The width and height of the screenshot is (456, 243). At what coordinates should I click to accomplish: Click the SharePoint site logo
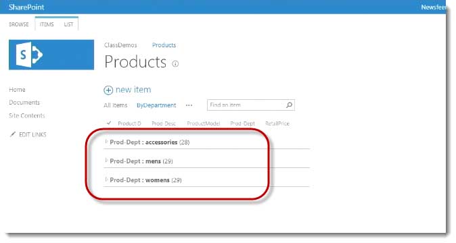[x=51, y=55]
